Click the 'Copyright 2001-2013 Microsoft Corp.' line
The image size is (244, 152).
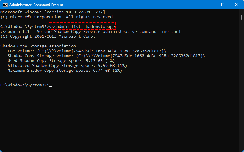click(48, 36)
